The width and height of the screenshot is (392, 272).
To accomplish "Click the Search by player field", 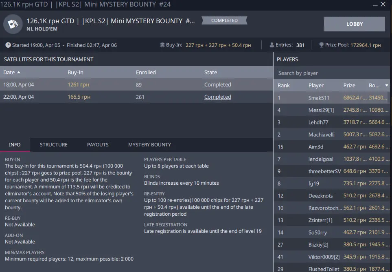I will pos(332,73).
